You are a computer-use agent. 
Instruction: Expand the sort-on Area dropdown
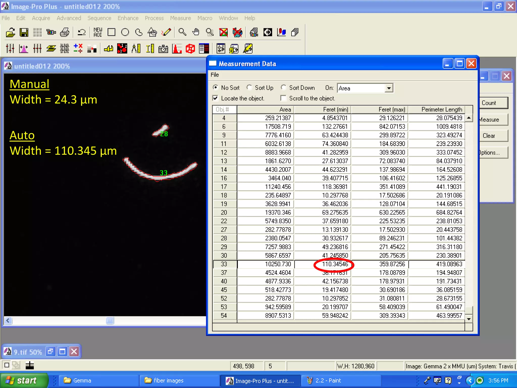pos(389,88)
